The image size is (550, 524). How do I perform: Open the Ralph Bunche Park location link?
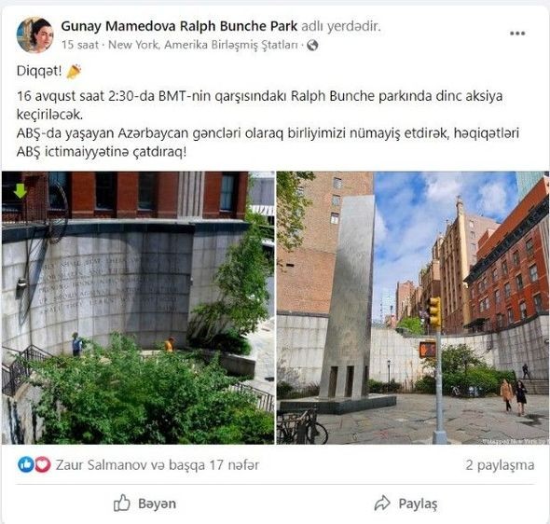pyautogui.click(x=239, y=26)
